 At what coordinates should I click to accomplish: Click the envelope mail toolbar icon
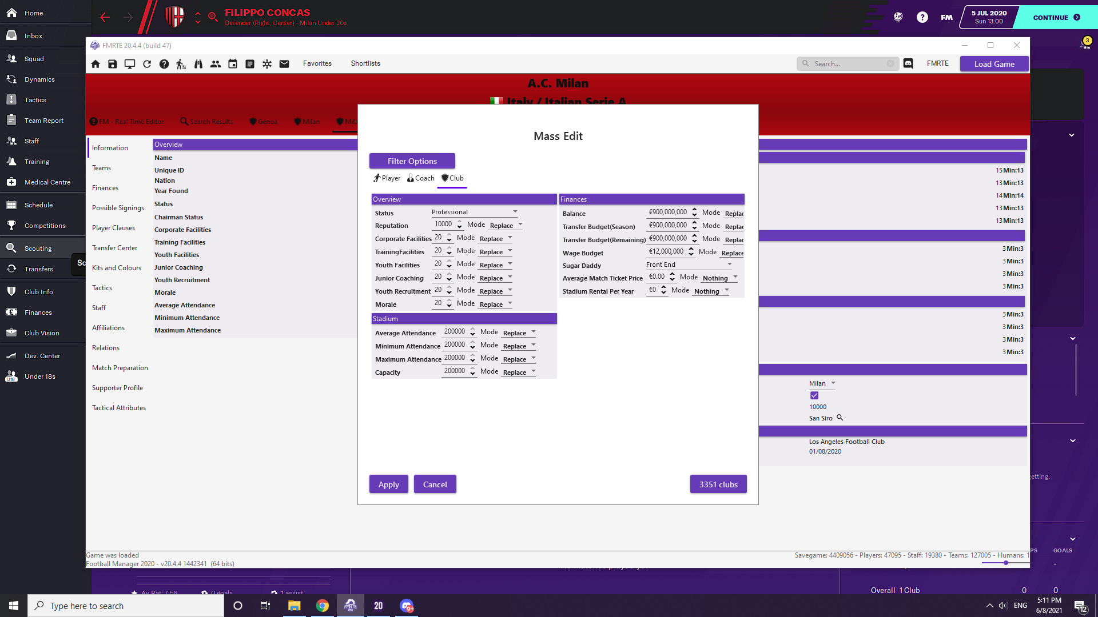284,64
